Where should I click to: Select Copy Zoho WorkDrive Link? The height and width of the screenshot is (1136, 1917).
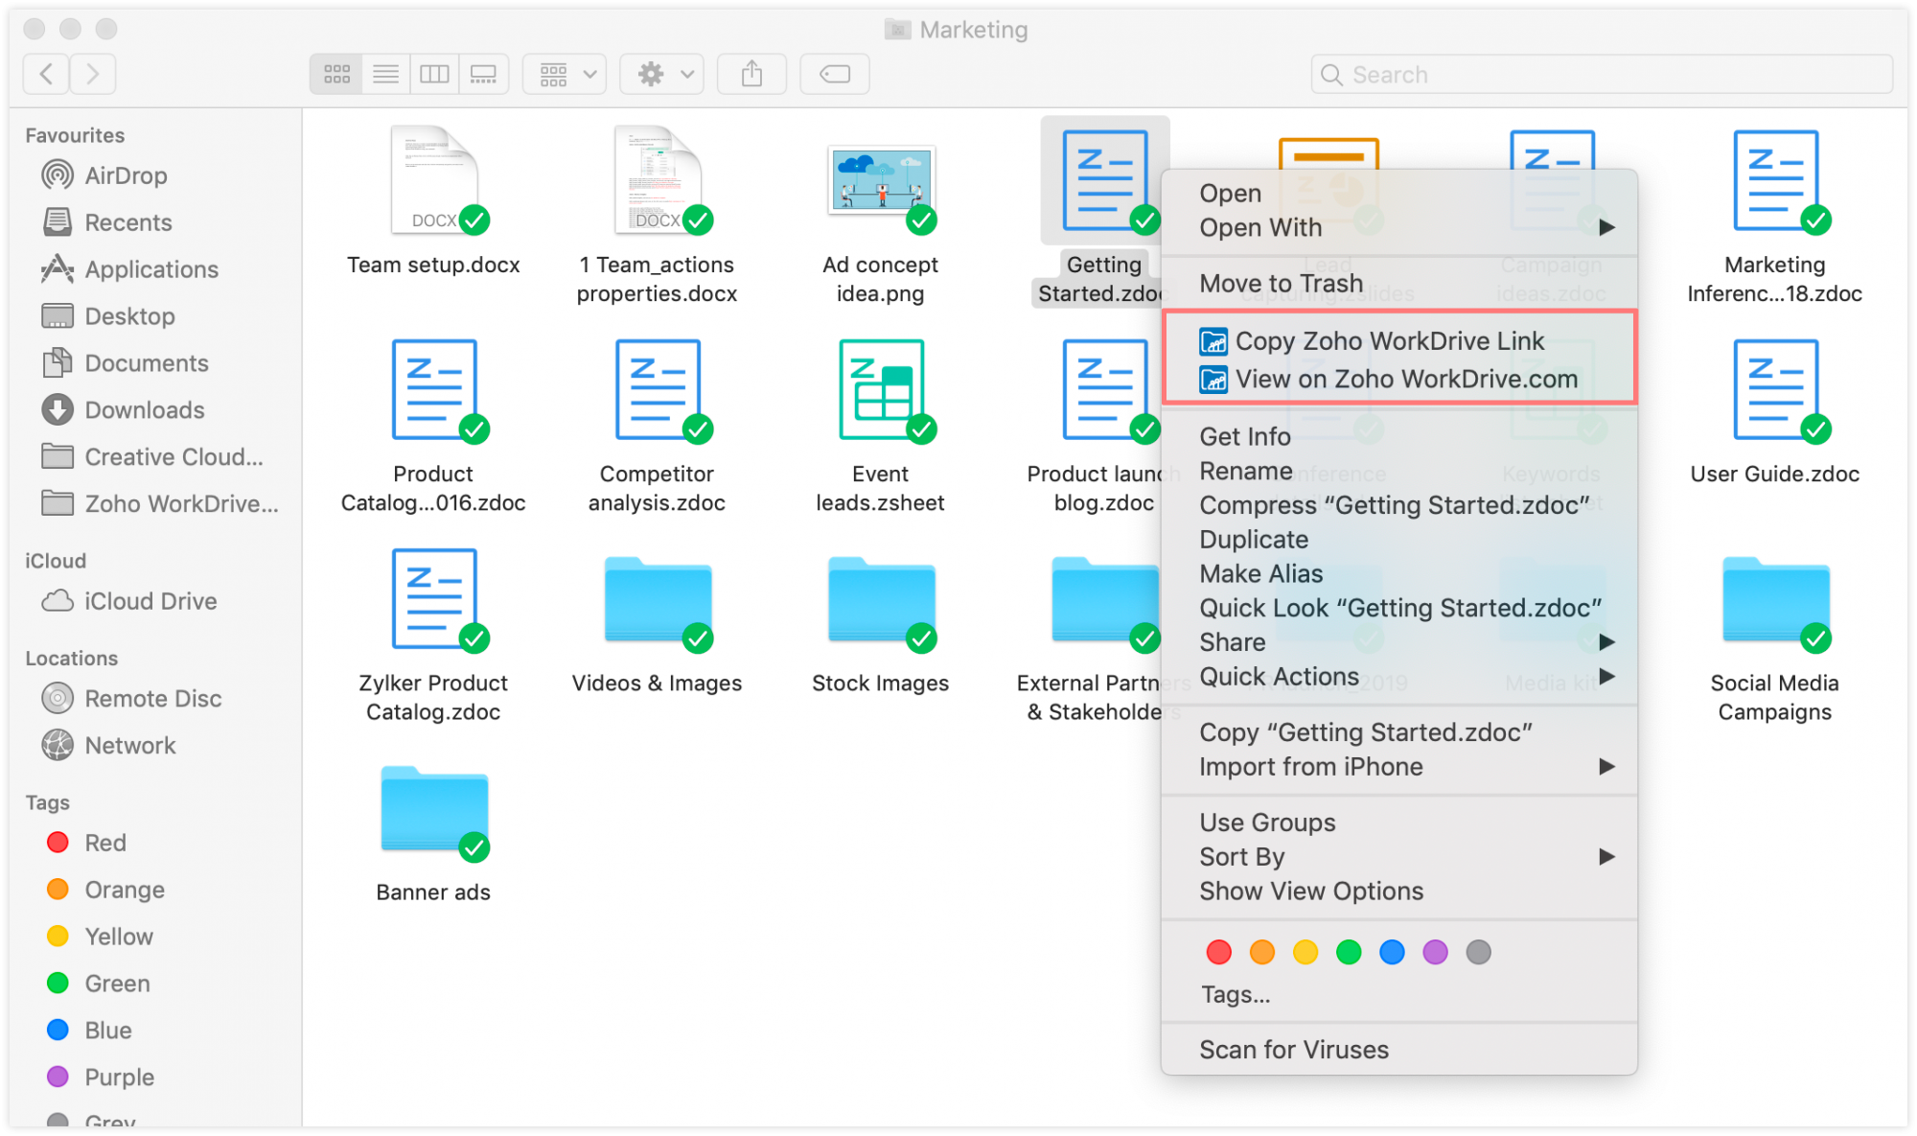point(1391,340)
